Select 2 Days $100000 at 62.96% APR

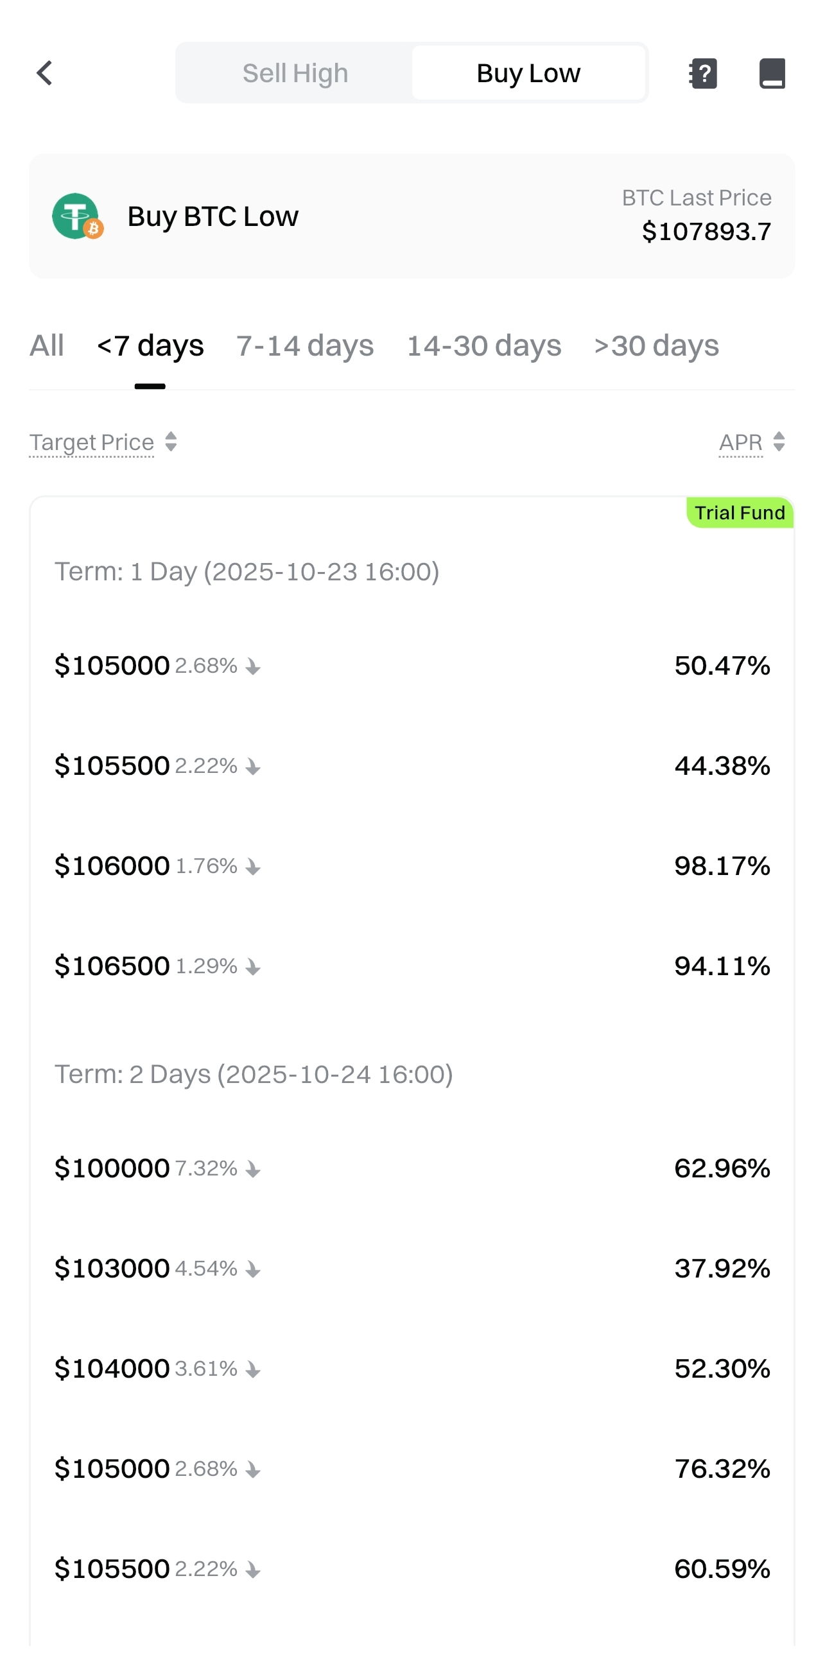(x=412, y=1168)
